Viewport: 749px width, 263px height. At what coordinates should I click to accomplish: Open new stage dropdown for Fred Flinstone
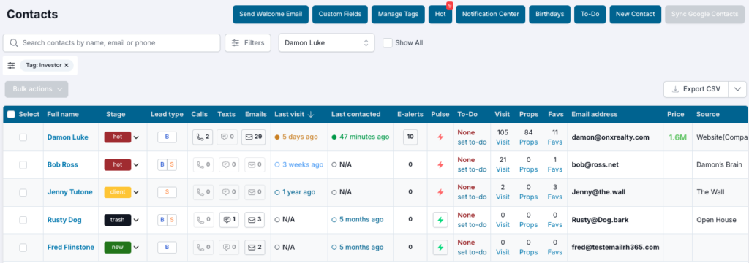click(x=136, y=248)
